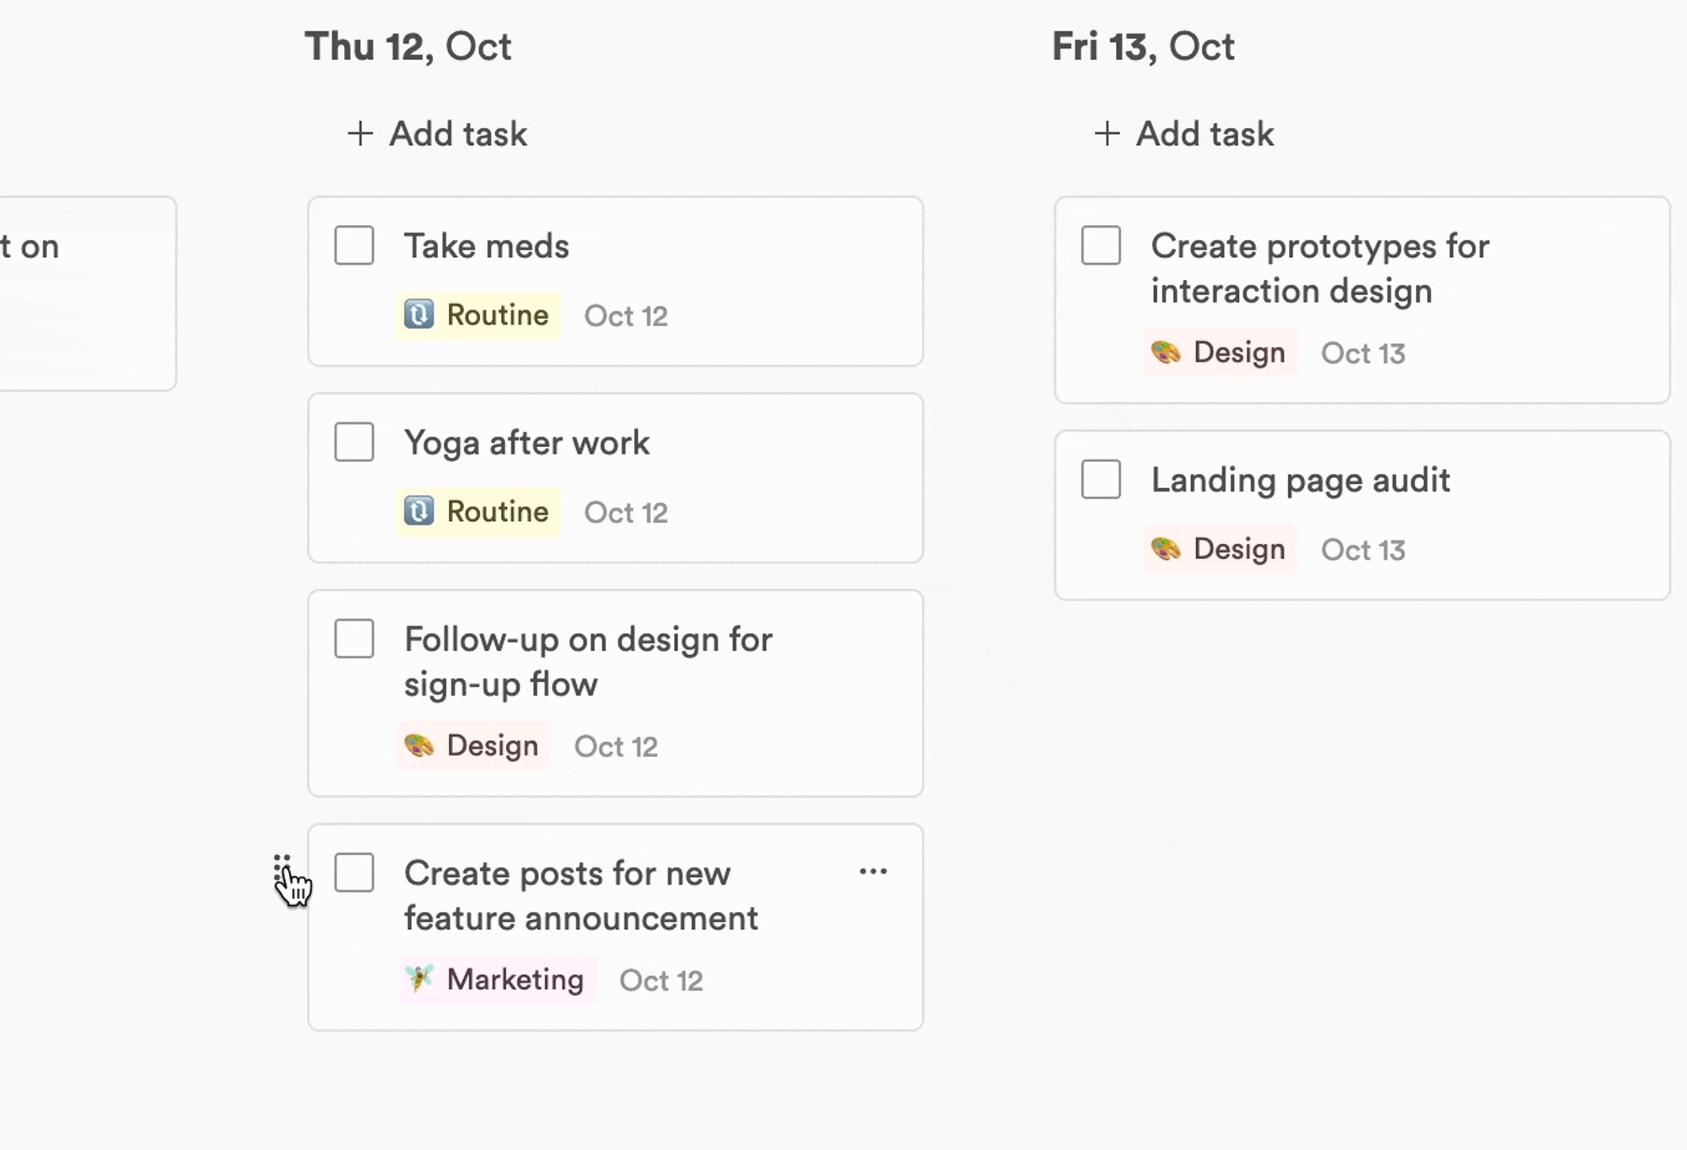Open the Marketing list label on Create posts
1687x1150 pixels.
(x=515, y=980)
